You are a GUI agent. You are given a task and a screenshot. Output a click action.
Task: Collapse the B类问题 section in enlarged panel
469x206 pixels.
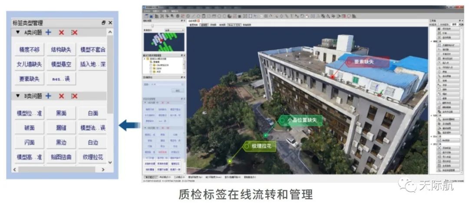coord(18,96)
